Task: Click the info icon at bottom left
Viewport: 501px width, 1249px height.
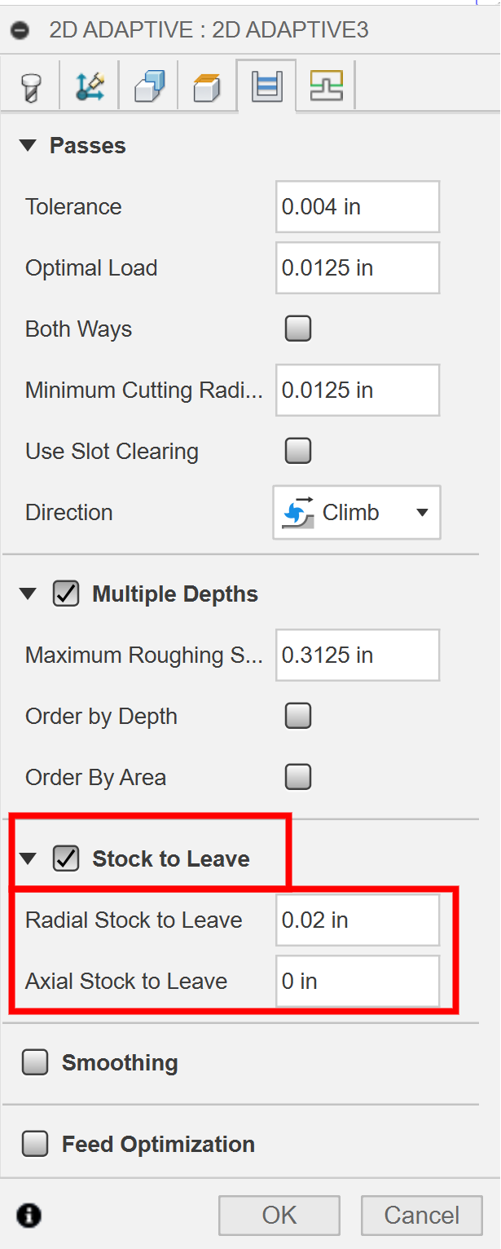Action: click(x=29, y=1216)
